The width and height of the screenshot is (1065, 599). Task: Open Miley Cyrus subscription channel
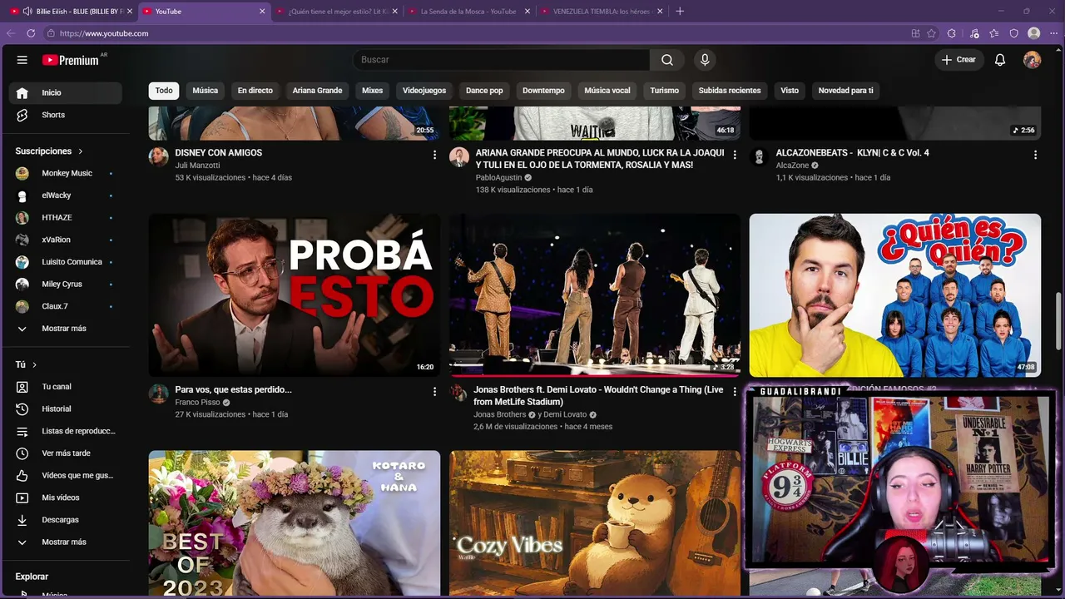(65, 284)
